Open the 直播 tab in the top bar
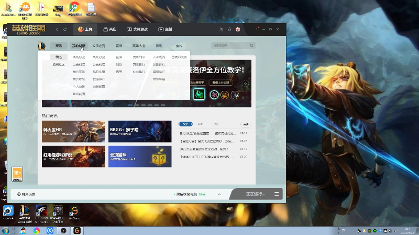Image resolution: width=419 pixels, height=235 pixels. pyautogui.click(x=165, y=29)
